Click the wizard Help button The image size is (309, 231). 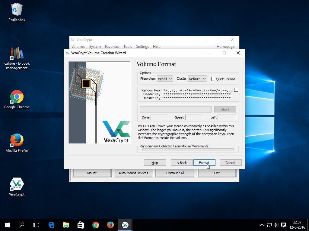155,163
